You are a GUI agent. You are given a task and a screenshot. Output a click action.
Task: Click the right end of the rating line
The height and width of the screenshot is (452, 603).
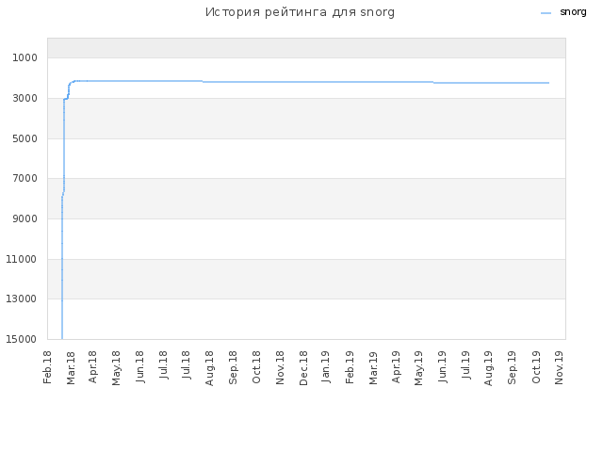[x=548, y=83]
